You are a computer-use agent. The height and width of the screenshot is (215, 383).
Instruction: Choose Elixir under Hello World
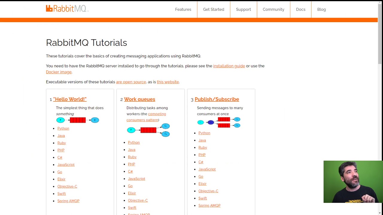coord(61,179)
